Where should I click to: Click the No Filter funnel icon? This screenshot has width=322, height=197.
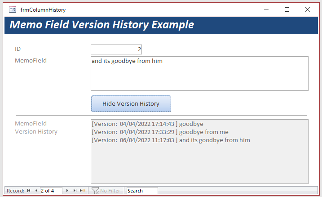click(x=95, y=191)
